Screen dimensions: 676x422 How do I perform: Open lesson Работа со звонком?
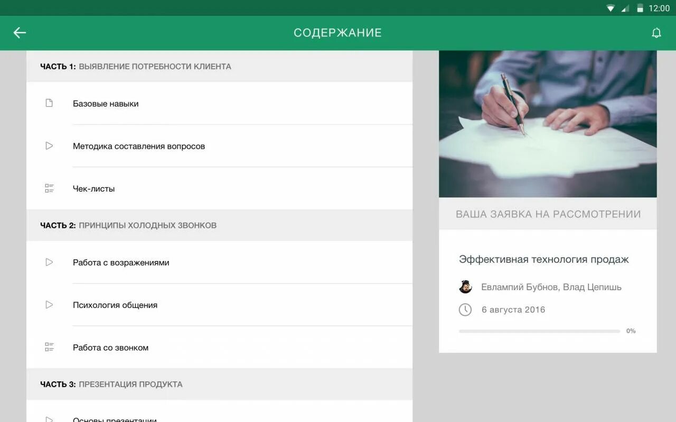(219, 347)
